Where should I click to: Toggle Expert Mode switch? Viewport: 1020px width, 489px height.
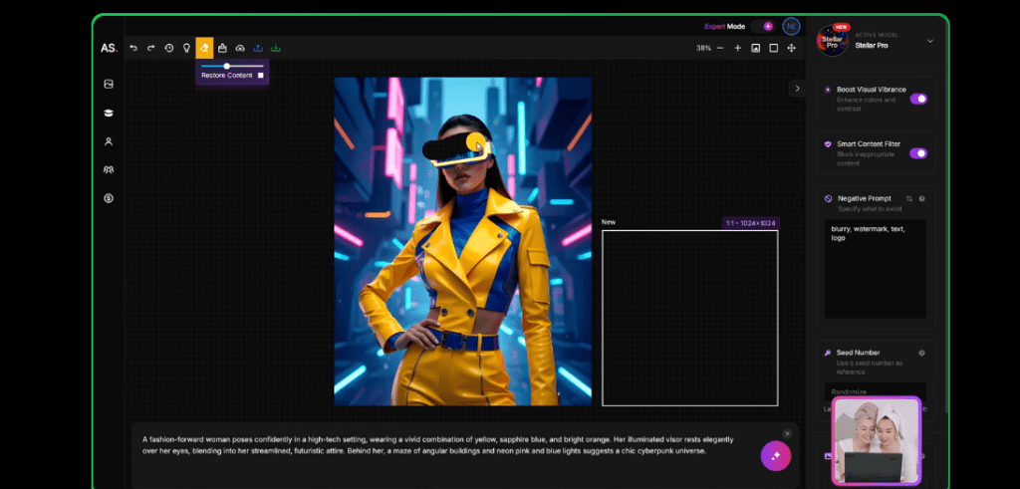pos(762,27)
